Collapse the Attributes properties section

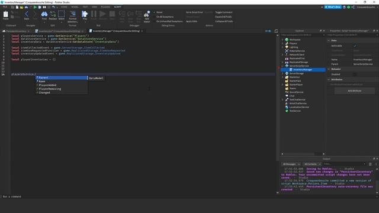coord(329,79)
